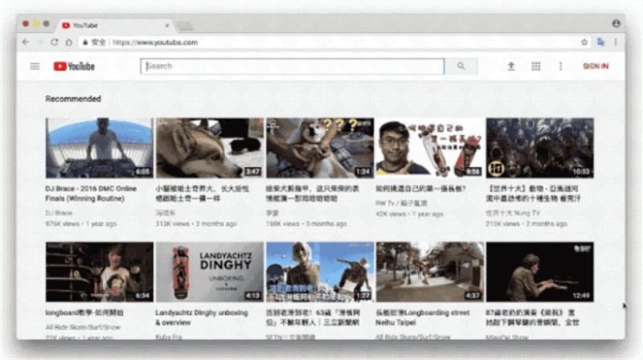Viewport: 643px width, 360px height.
Task: Open the YouTube hamburger guide menu
Action: 35,66
